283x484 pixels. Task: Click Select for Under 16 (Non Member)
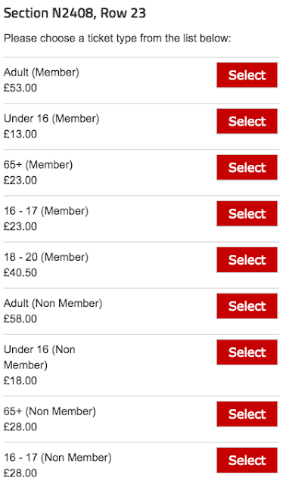point(247,352)
